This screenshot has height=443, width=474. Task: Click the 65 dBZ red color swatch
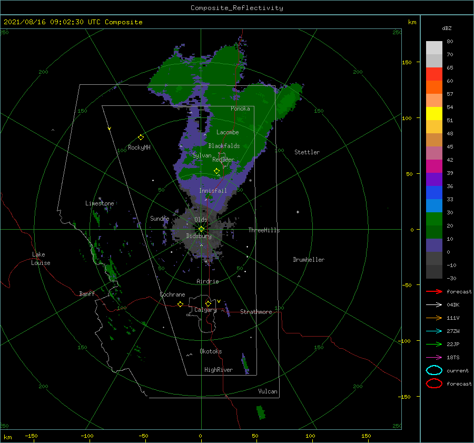(x=434, y=74)
